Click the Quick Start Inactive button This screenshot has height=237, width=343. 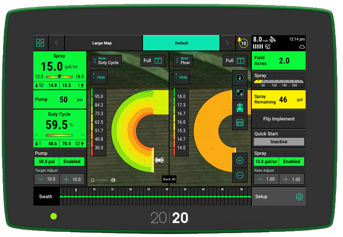click(x=279, y=142)
